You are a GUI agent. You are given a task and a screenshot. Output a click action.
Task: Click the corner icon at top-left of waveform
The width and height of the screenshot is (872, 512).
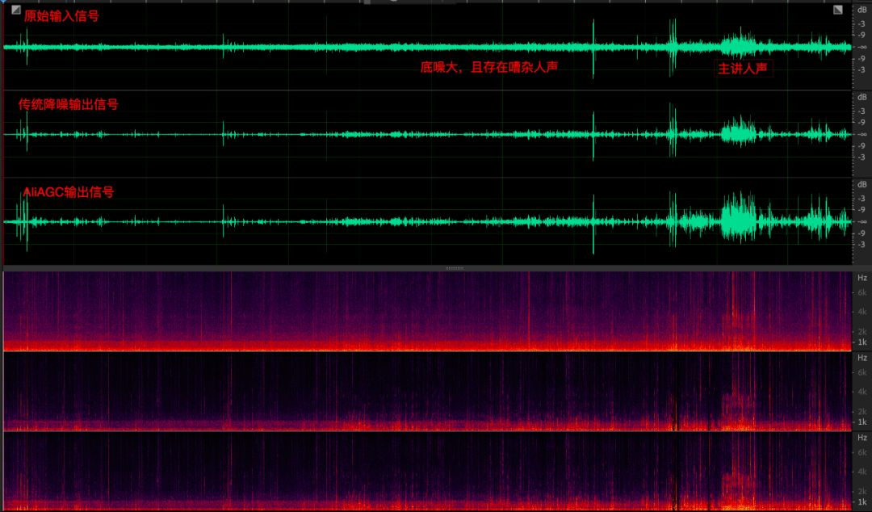pyautogui.click(x=16, y=10)
